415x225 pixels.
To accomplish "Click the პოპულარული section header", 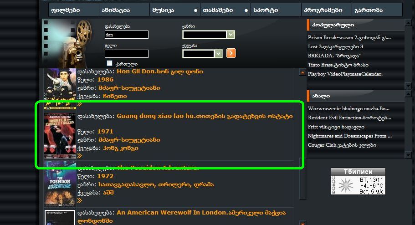I will tap(355, 25).
